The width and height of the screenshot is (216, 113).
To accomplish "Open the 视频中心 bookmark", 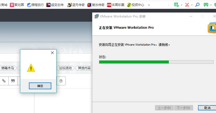I will point(135,5).
